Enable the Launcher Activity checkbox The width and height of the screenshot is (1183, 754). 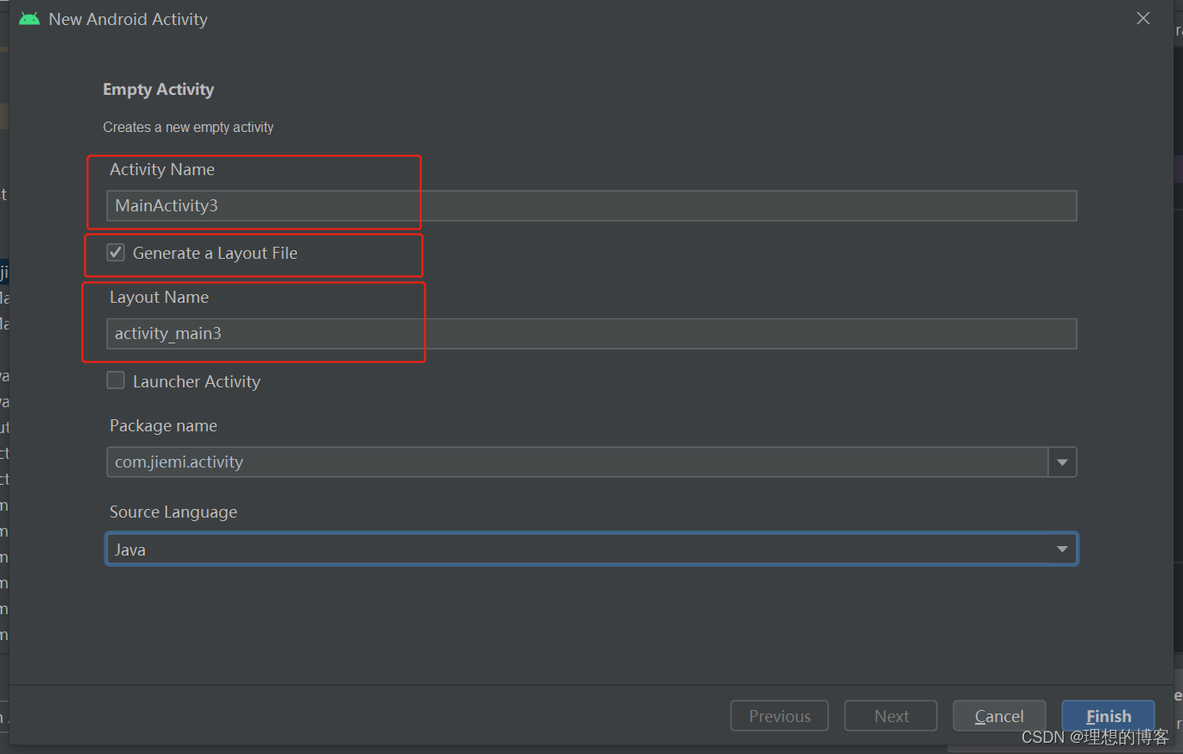(x=116, y=380)
